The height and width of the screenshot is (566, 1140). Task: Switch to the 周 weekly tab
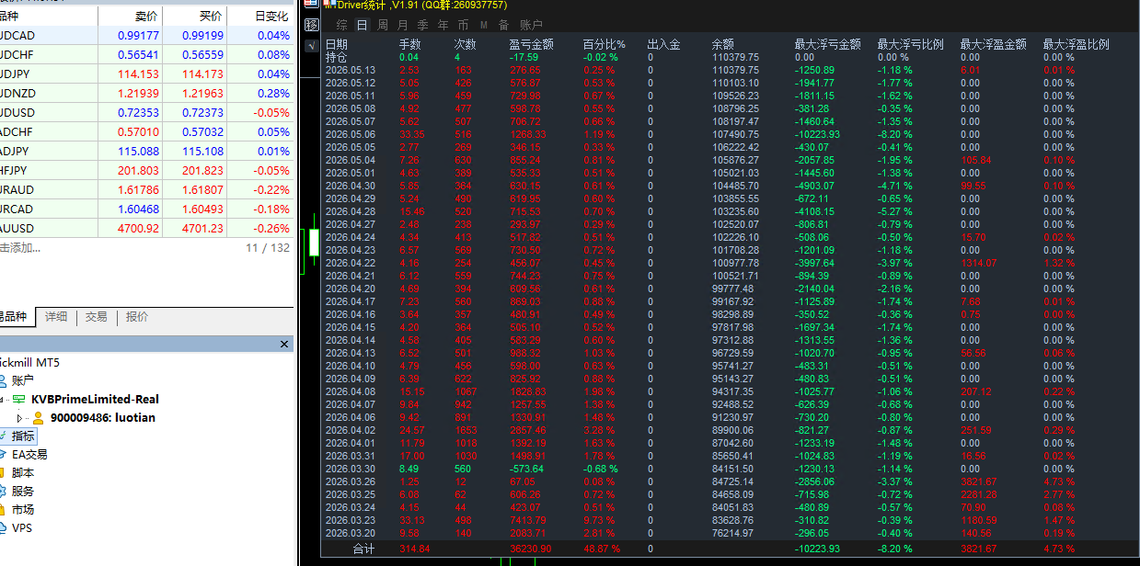click(382, 25)
